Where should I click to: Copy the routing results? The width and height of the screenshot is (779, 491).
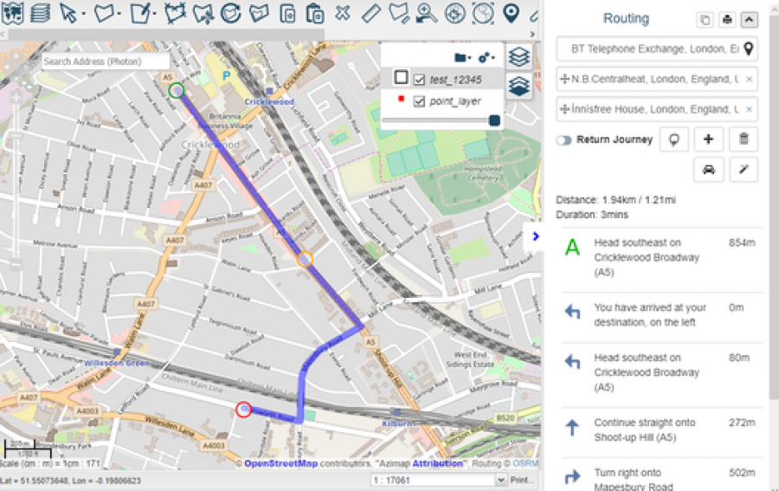705,20
